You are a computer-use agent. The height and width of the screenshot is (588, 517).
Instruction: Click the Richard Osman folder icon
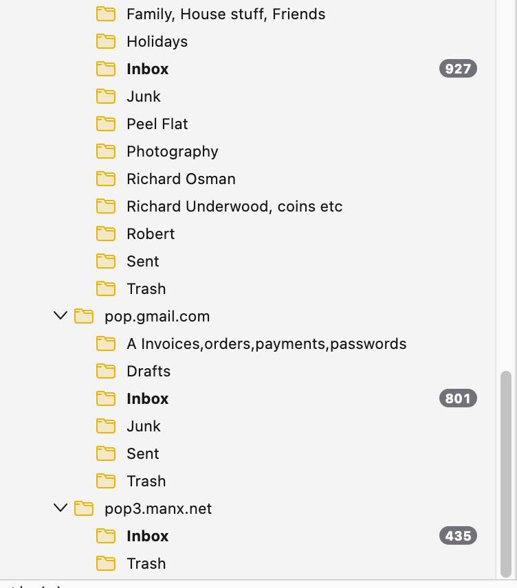(105, 179)
